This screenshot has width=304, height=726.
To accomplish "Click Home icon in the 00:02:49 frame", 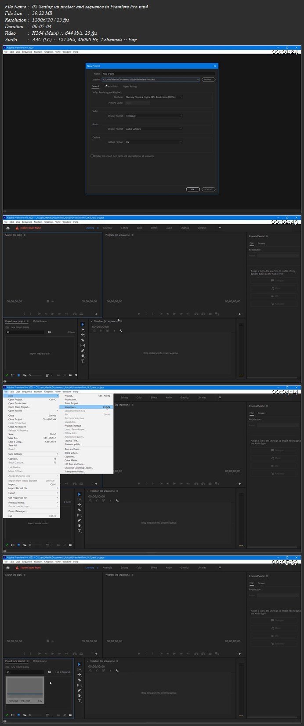I will 7,228.
